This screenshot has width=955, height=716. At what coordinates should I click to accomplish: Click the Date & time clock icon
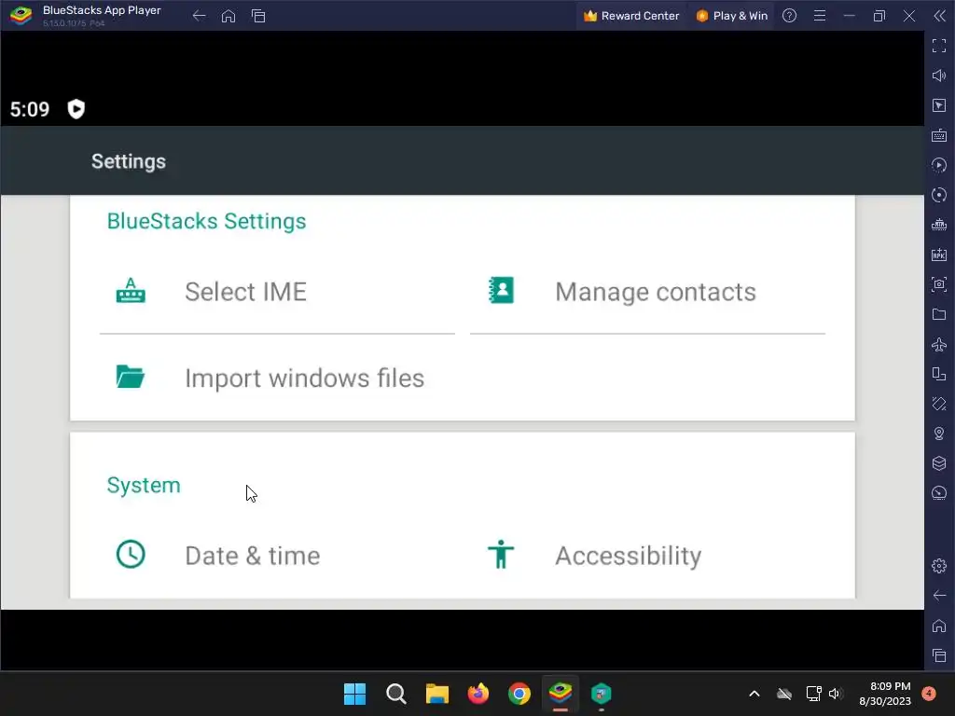(x=131, y=554)
